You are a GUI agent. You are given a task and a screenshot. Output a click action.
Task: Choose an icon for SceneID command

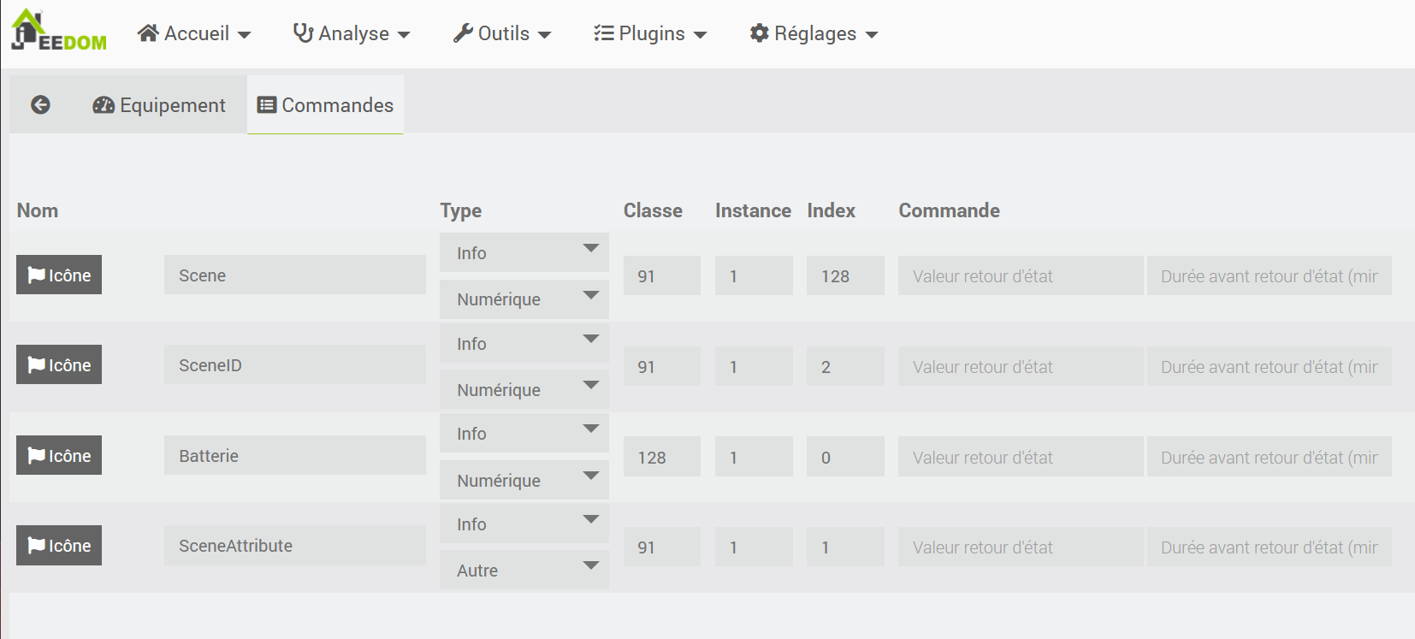pos(59,364)
